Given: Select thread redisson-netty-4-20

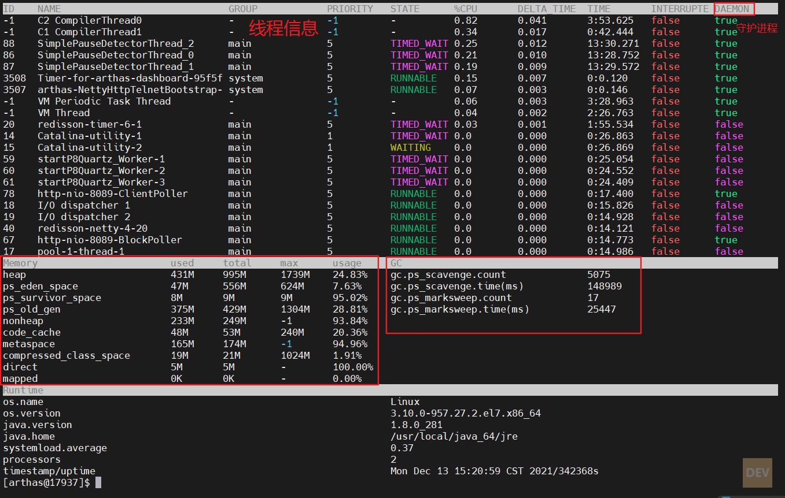Looking at the screenshot, I should [93, 228].
